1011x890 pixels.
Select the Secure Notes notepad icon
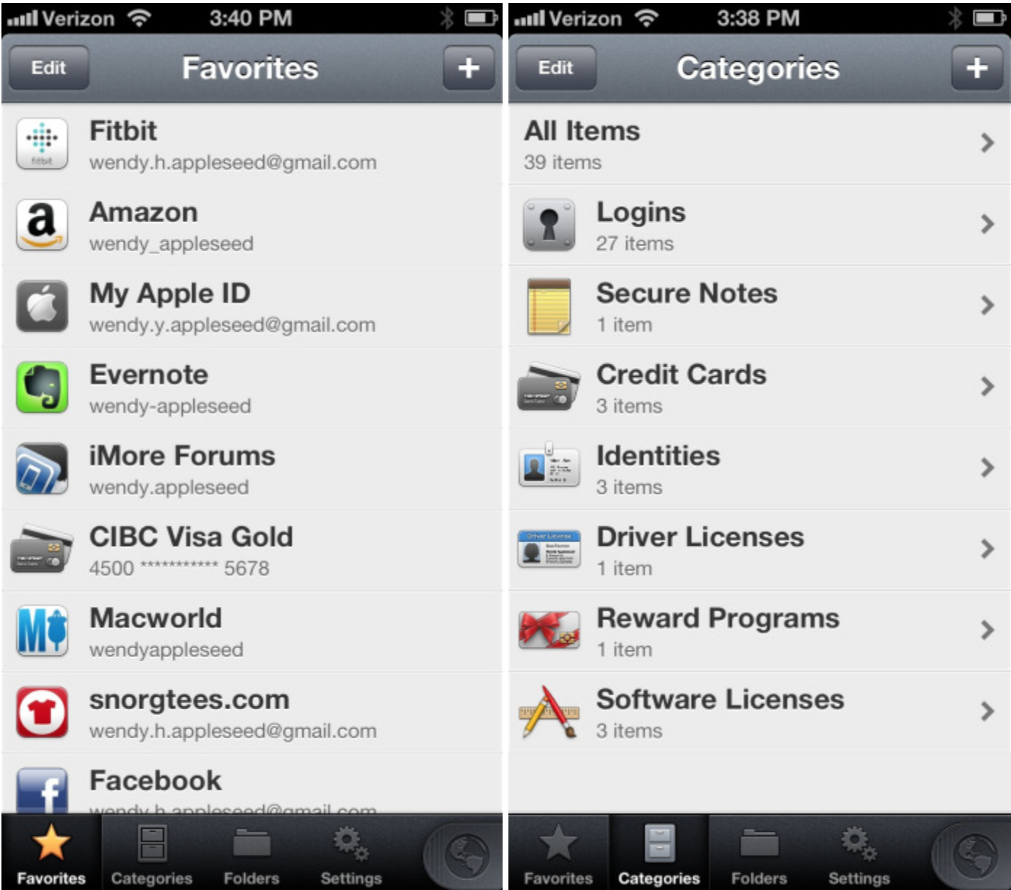pos(549,306)
